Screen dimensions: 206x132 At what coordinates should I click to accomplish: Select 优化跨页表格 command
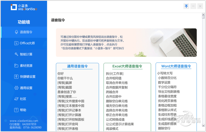click(167, 101)
